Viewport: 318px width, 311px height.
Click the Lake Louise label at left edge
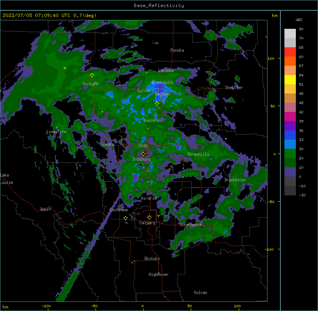(7, 179)
